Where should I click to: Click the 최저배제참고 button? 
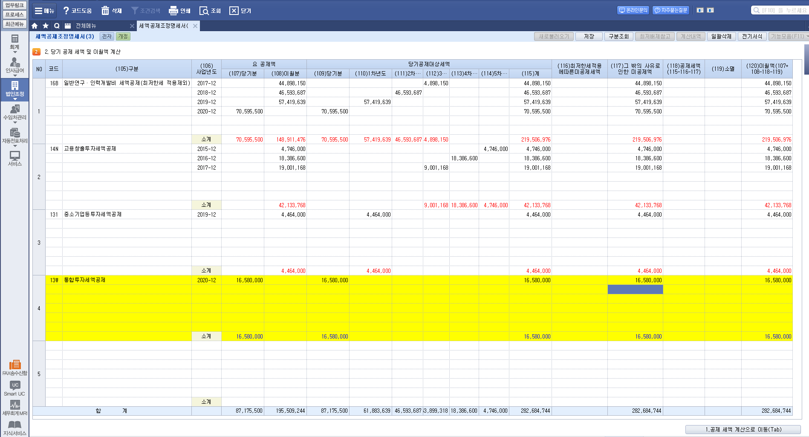655,37
